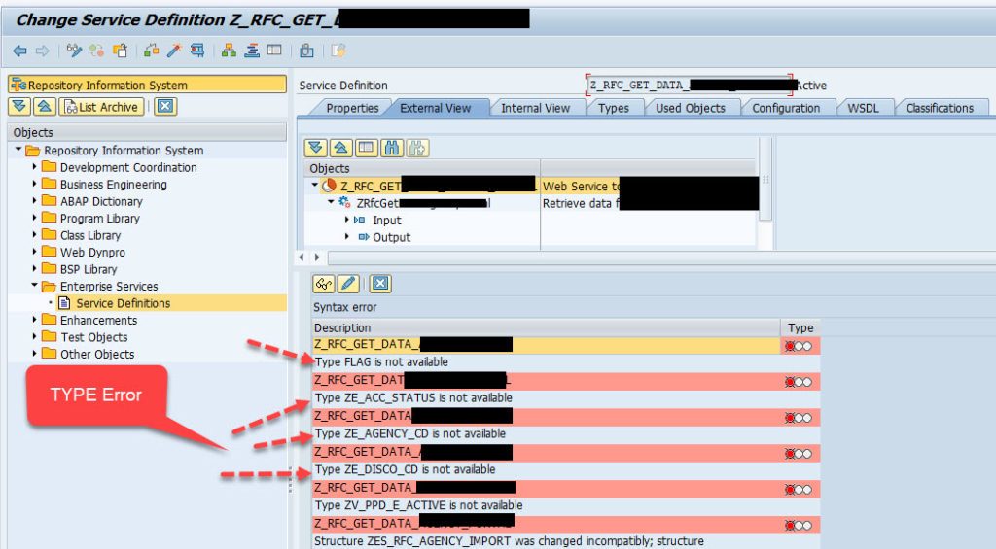The height and width of the screenshot is (549, 996).
Task: Expand the Business Engineering folder
Action: click(34, 184)
